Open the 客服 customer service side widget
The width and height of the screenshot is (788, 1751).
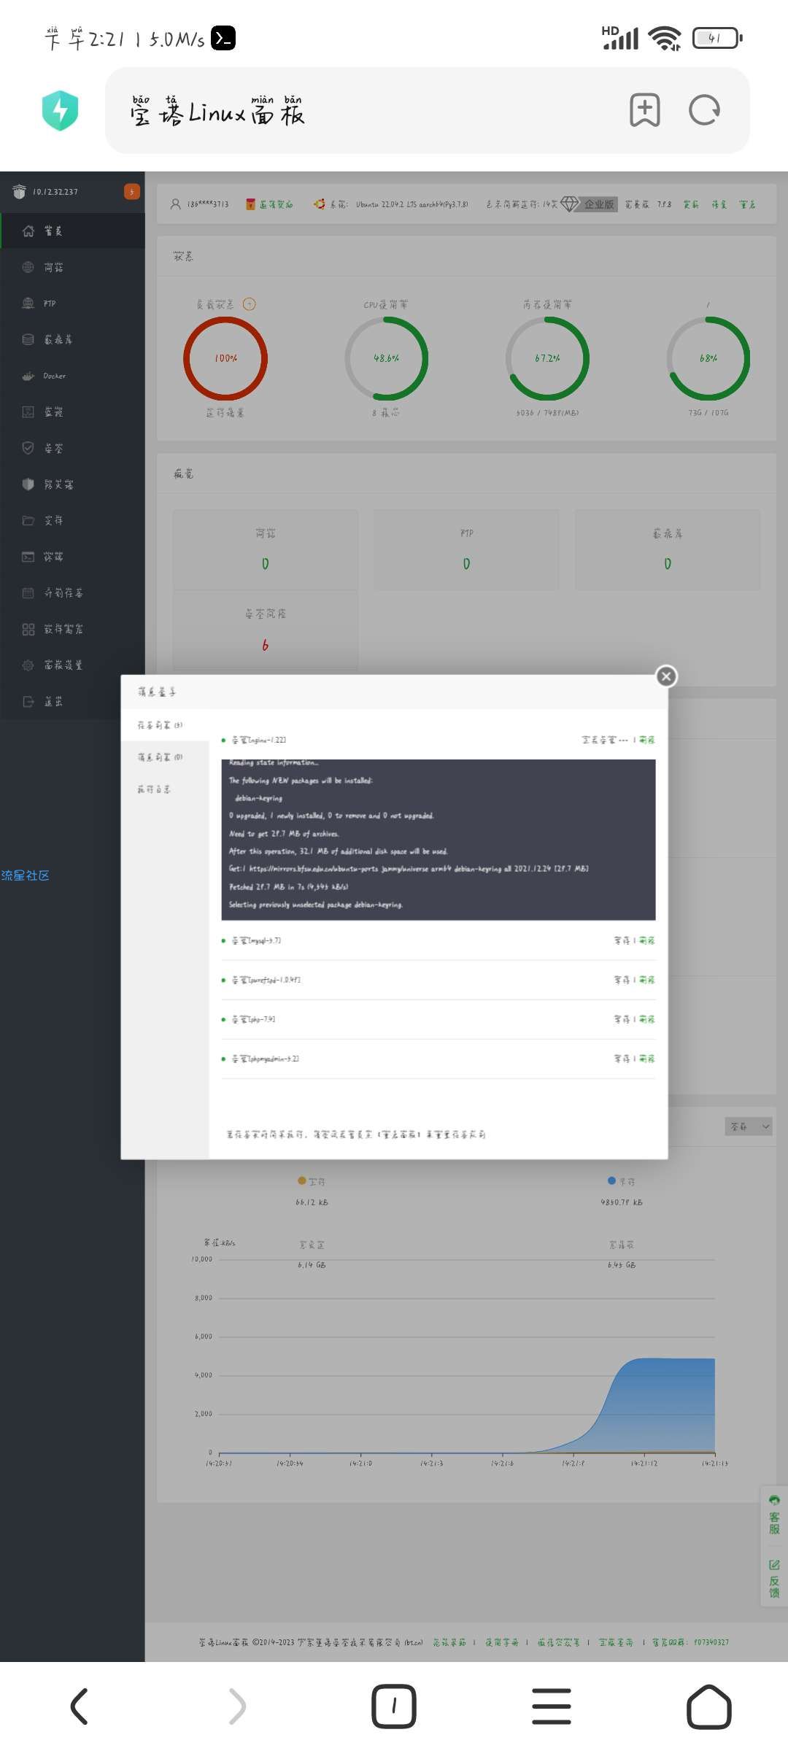[x=774, y=1515]
